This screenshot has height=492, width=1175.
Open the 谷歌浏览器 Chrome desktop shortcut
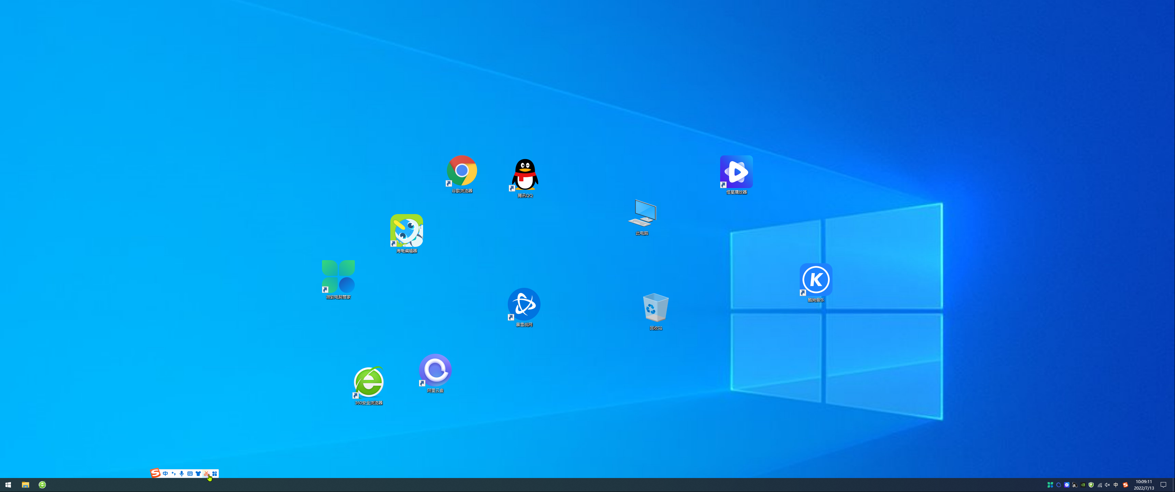(x=462, y=174)
